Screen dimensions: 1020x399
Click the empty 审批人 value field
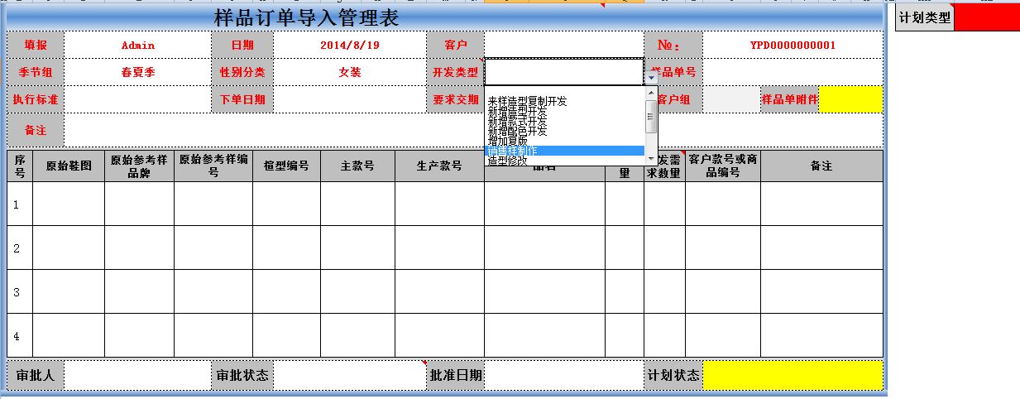[x=137, y=375]
